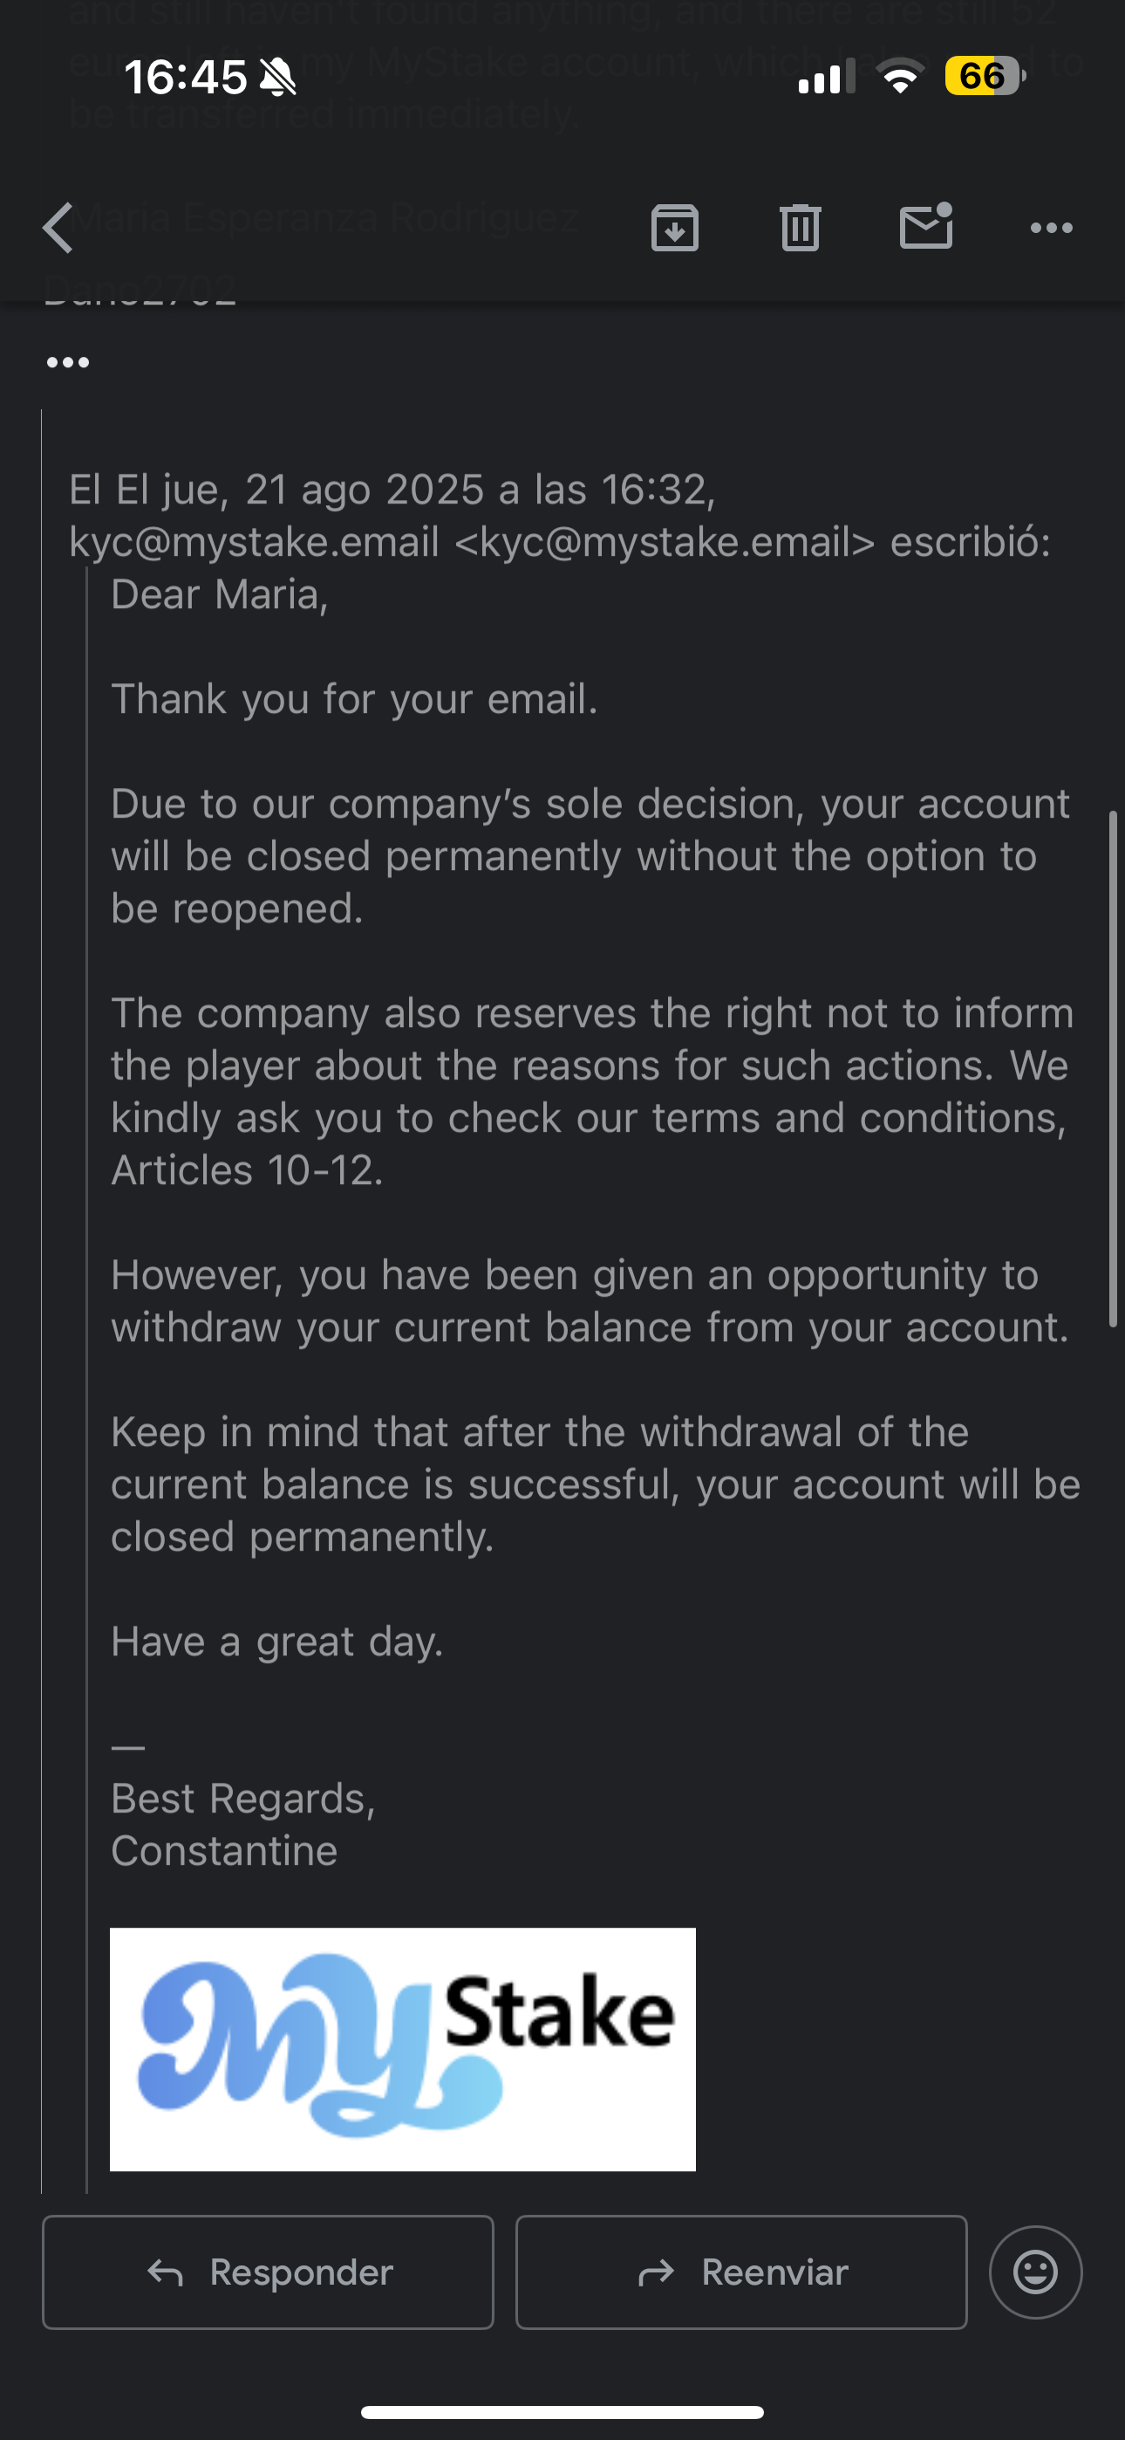Tap the Wi-Fi status icon

tap(901, 76)
